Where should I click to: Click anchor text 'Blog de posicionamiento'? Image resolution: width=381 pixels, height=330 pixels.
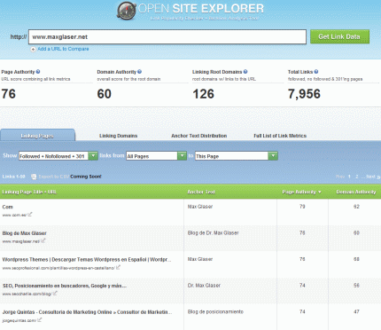(215, 311)
